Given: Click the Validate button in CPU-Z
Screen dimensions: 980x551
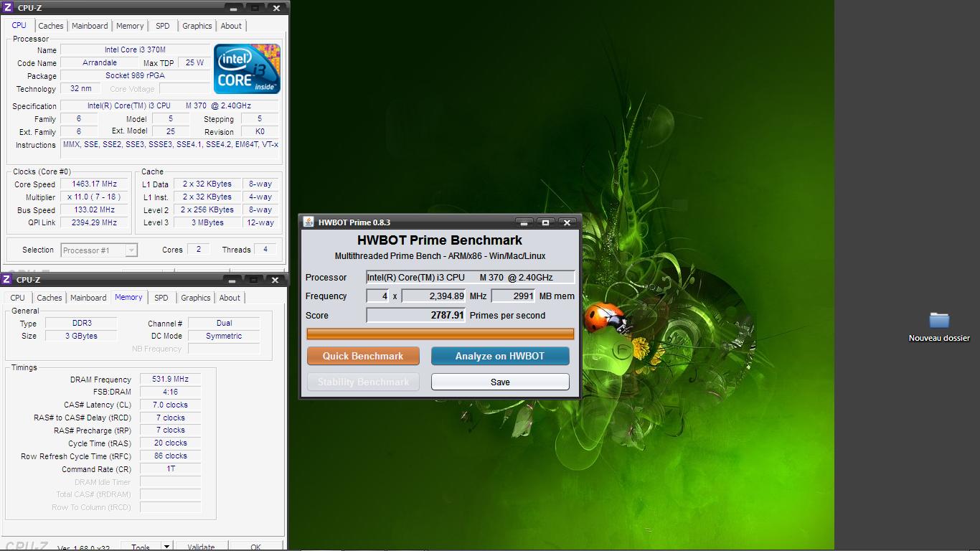Looking at the screenshot, I should 201,547.
